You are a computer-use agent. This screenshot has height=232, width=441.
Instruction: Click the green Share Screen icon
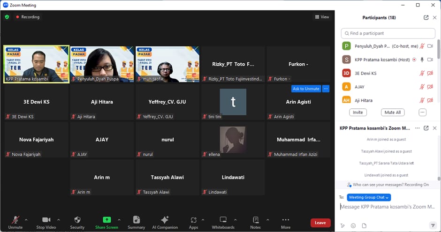click(106, 220)
